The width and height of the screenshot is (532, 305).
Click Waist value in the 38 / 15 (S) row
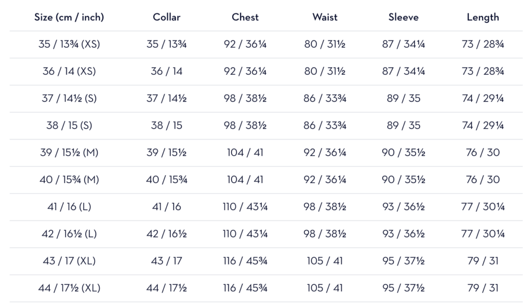325,126
